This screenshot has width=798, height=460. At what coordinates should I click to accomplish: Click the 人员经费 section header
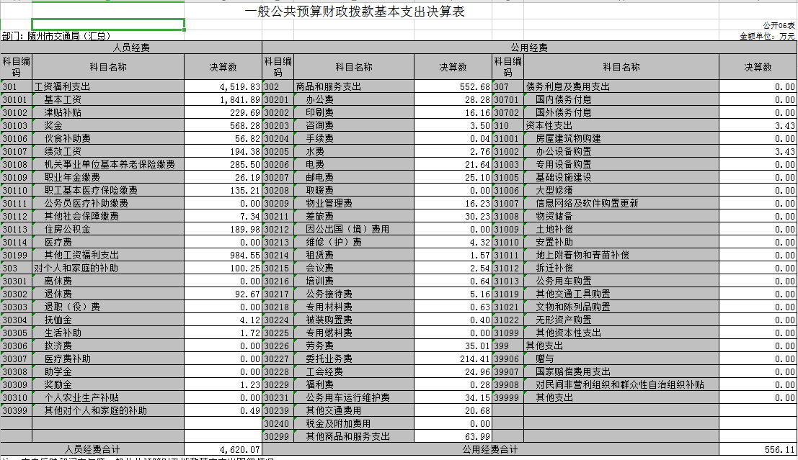click(130, 48)
